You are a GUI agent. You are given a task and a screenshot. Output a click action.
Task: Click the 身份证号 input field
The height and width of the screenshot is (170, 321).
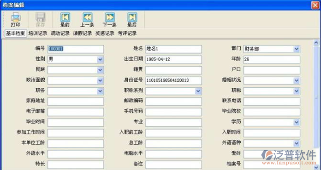(x=173, y=80)
